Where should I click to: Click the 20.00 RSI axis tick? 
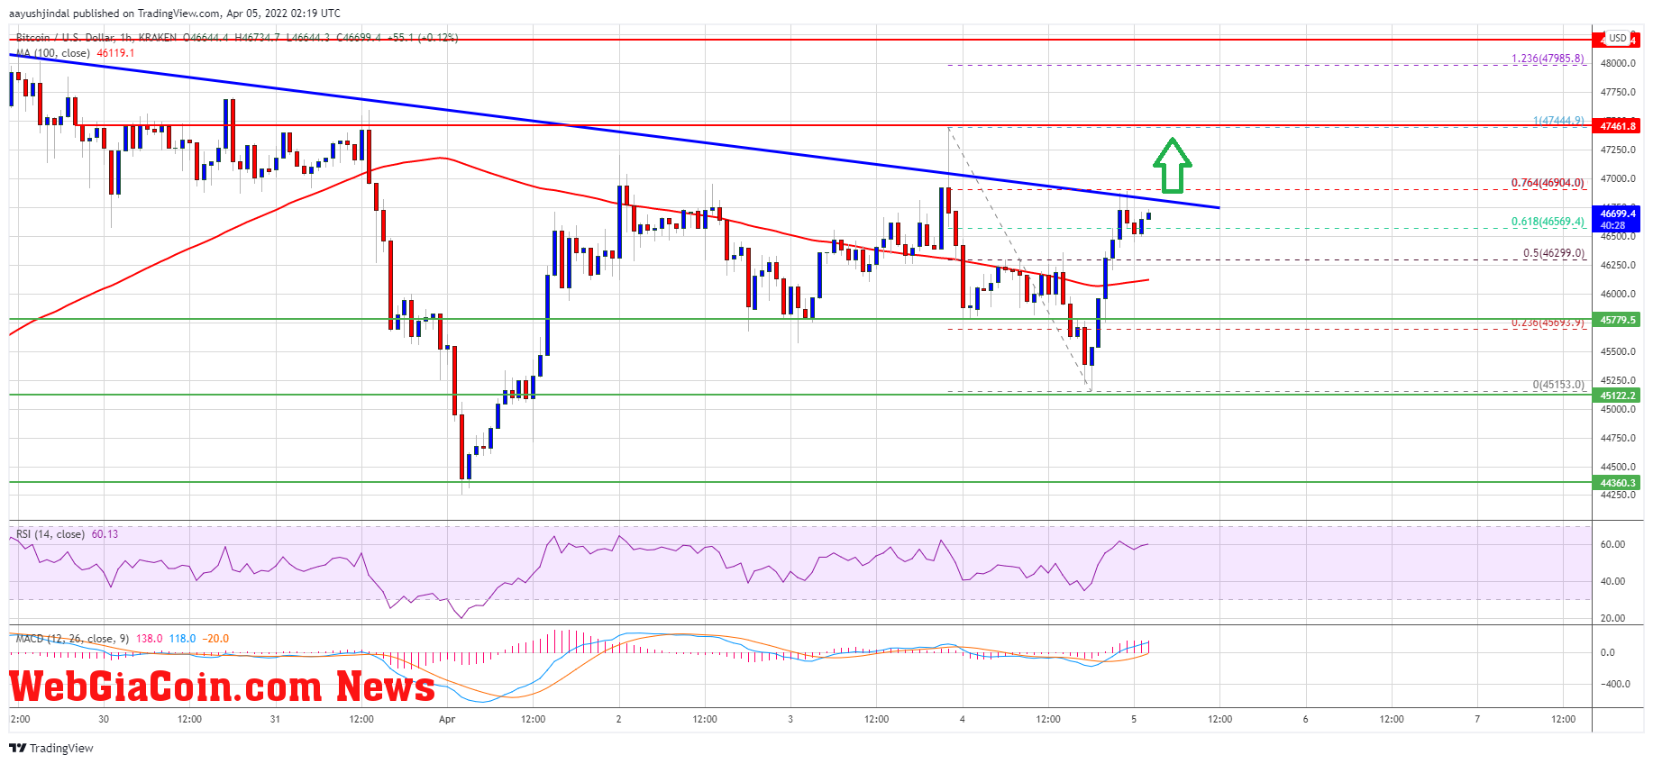pos(1612,618)
